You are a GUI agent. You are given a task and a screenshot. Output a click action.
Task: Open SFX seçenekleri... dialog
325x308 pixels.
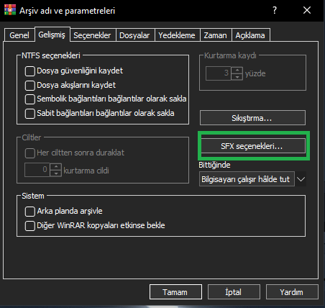[x=252, y=146]
